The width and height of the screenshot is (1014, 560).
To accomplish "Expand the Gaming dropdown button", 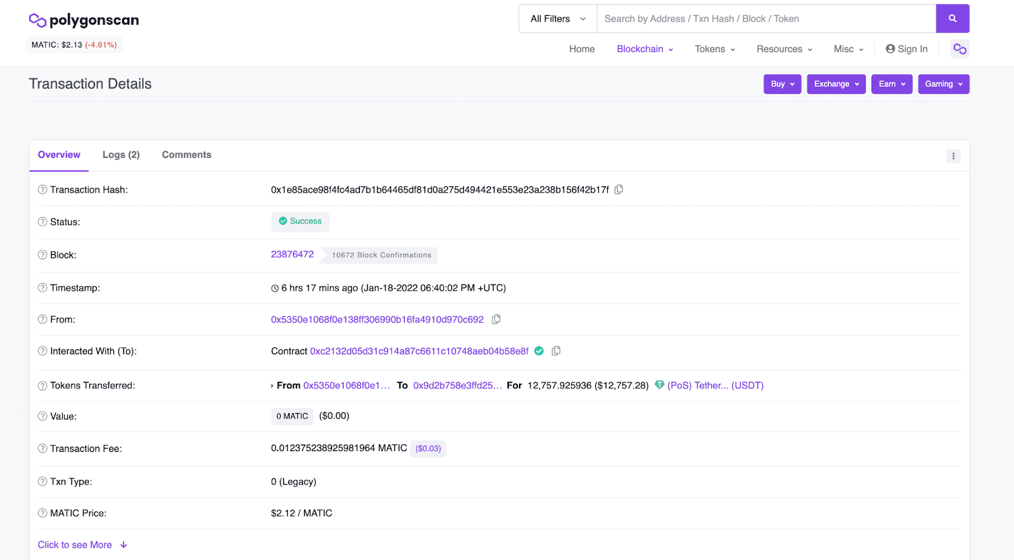I will (943, 84).
